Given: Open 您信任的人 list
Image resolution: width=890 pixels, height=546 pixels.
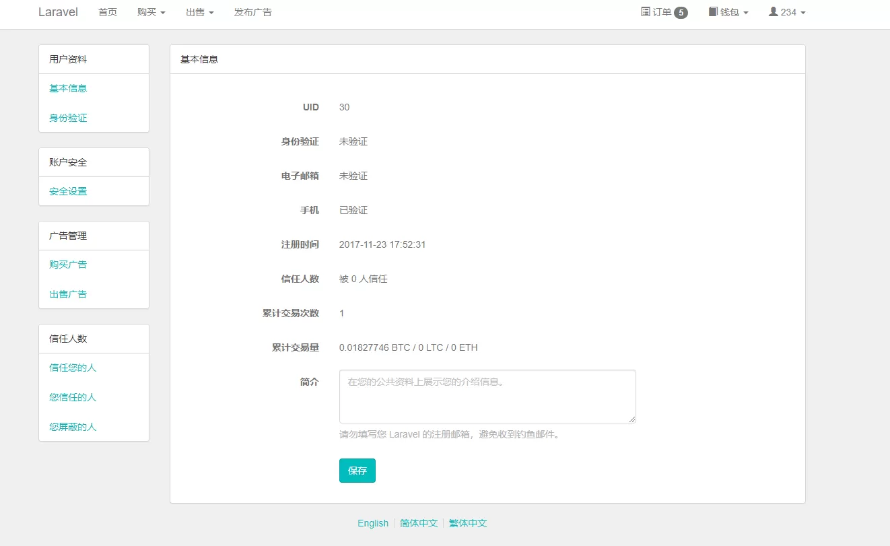Looking at the screenshot, I should [72, 397].
